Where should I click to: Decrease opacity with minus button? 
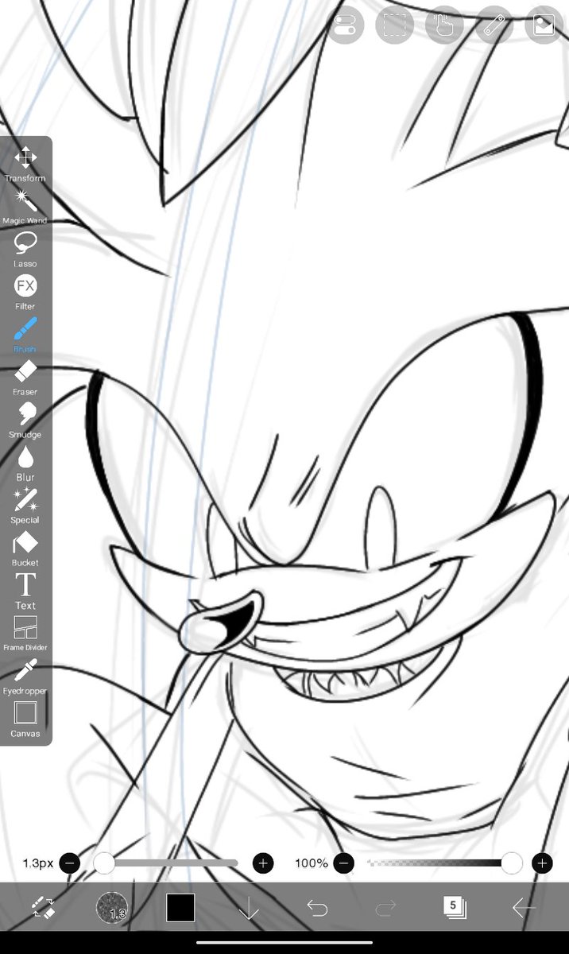343,863
